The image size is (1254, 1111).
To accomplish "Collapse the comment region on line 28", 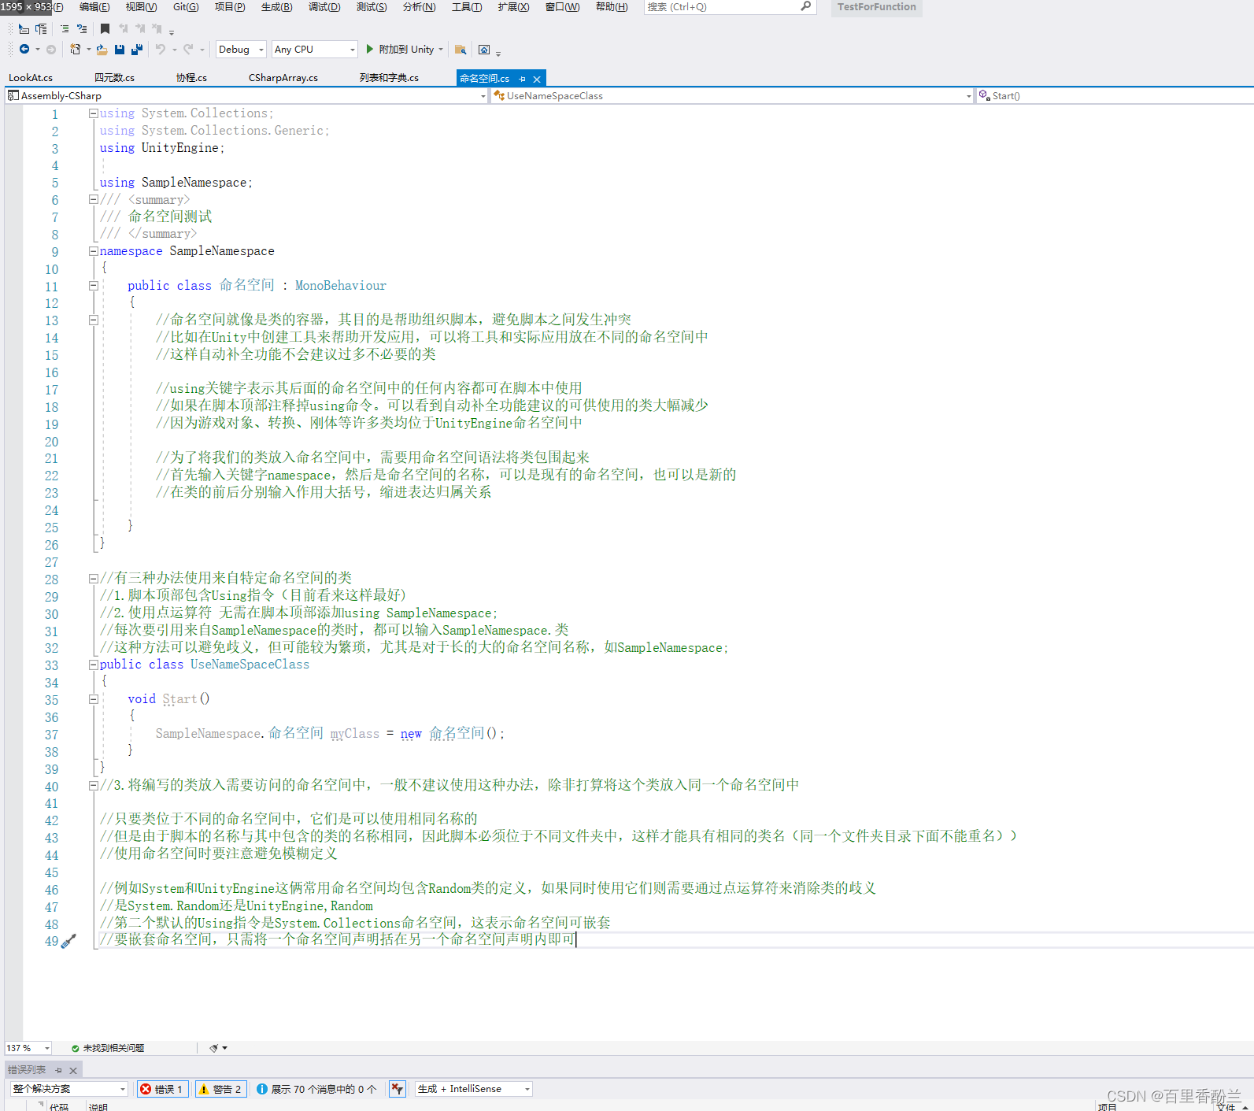I will click(94, 579).
